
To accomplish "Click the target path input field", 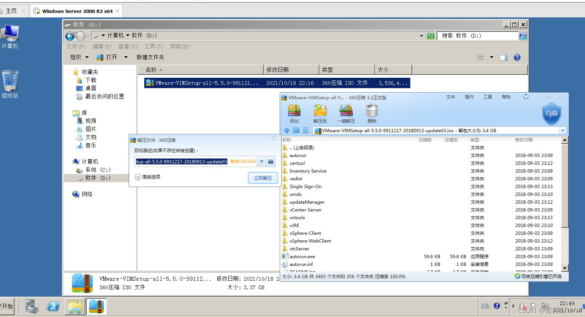I will click(x=196, y=161).
